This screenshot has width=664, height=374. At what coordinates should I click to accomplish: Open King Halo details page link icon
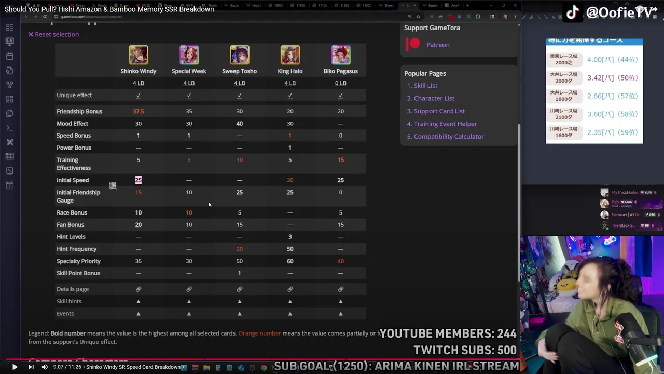[x=290, y=289]
